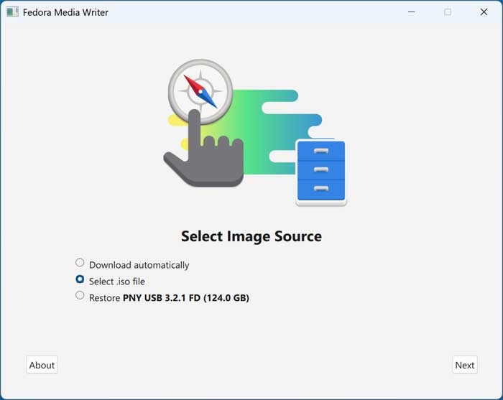Click the 'Select .iso file' label text
The height and width of the screenshot is (400, 503).
tap(117, 282)
